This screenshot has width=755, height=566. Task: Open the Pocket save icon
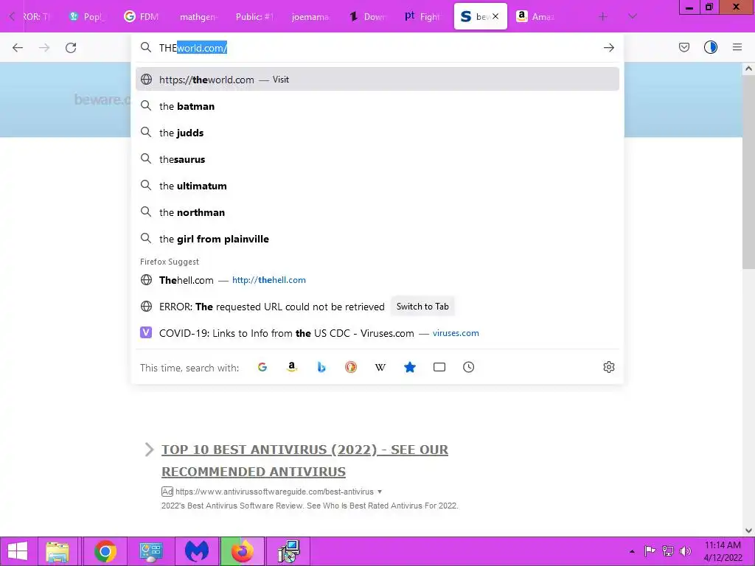tap(684, 47)
